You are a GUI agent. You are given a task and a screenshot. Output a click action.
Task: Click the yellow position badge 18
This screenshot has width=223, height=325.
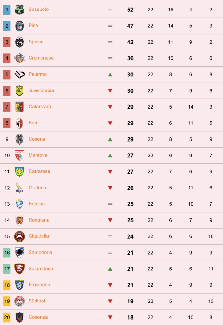[7, 285]
